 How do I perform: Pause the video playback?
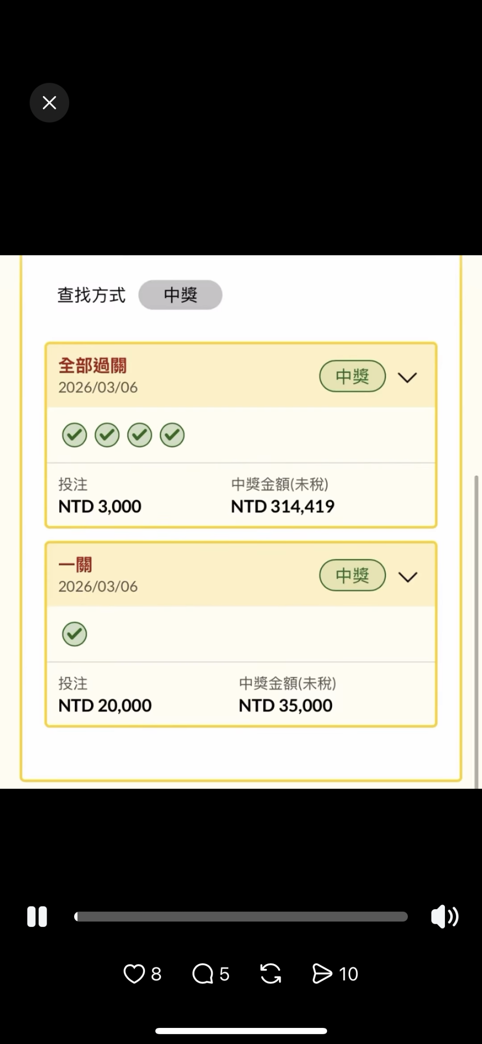[x=37, y=917]
